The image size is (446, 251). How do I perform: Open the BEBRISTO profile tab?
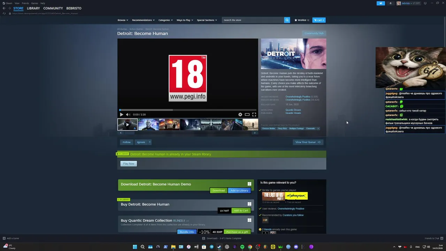(x=74, y=8)
